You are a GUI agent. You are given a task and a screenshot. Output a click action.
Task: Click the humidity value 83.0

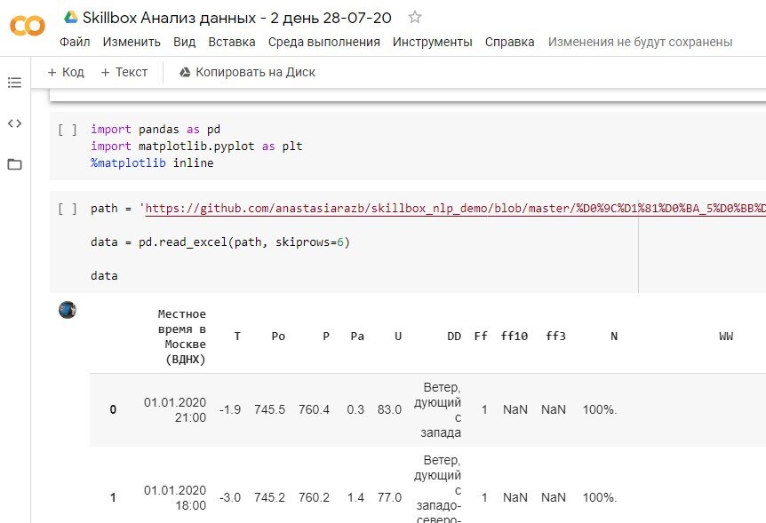[389, 409]
